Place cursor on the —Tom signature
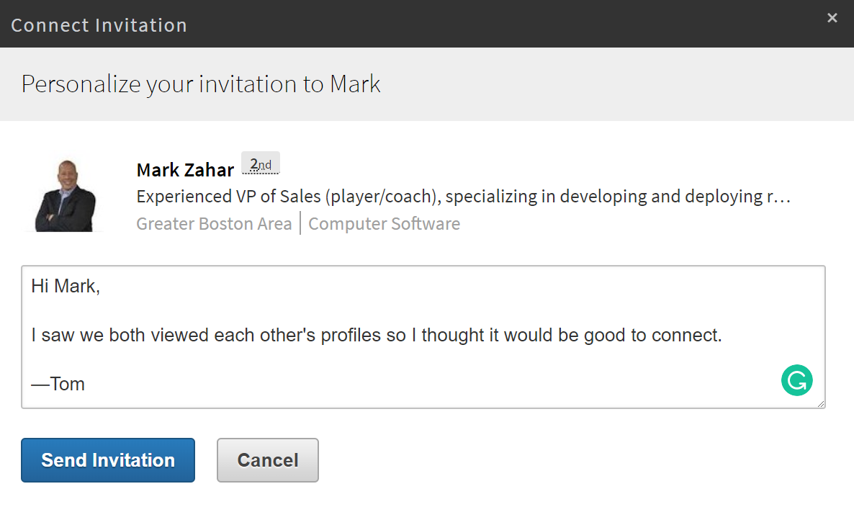854x507 pixels. pos(58,384)
